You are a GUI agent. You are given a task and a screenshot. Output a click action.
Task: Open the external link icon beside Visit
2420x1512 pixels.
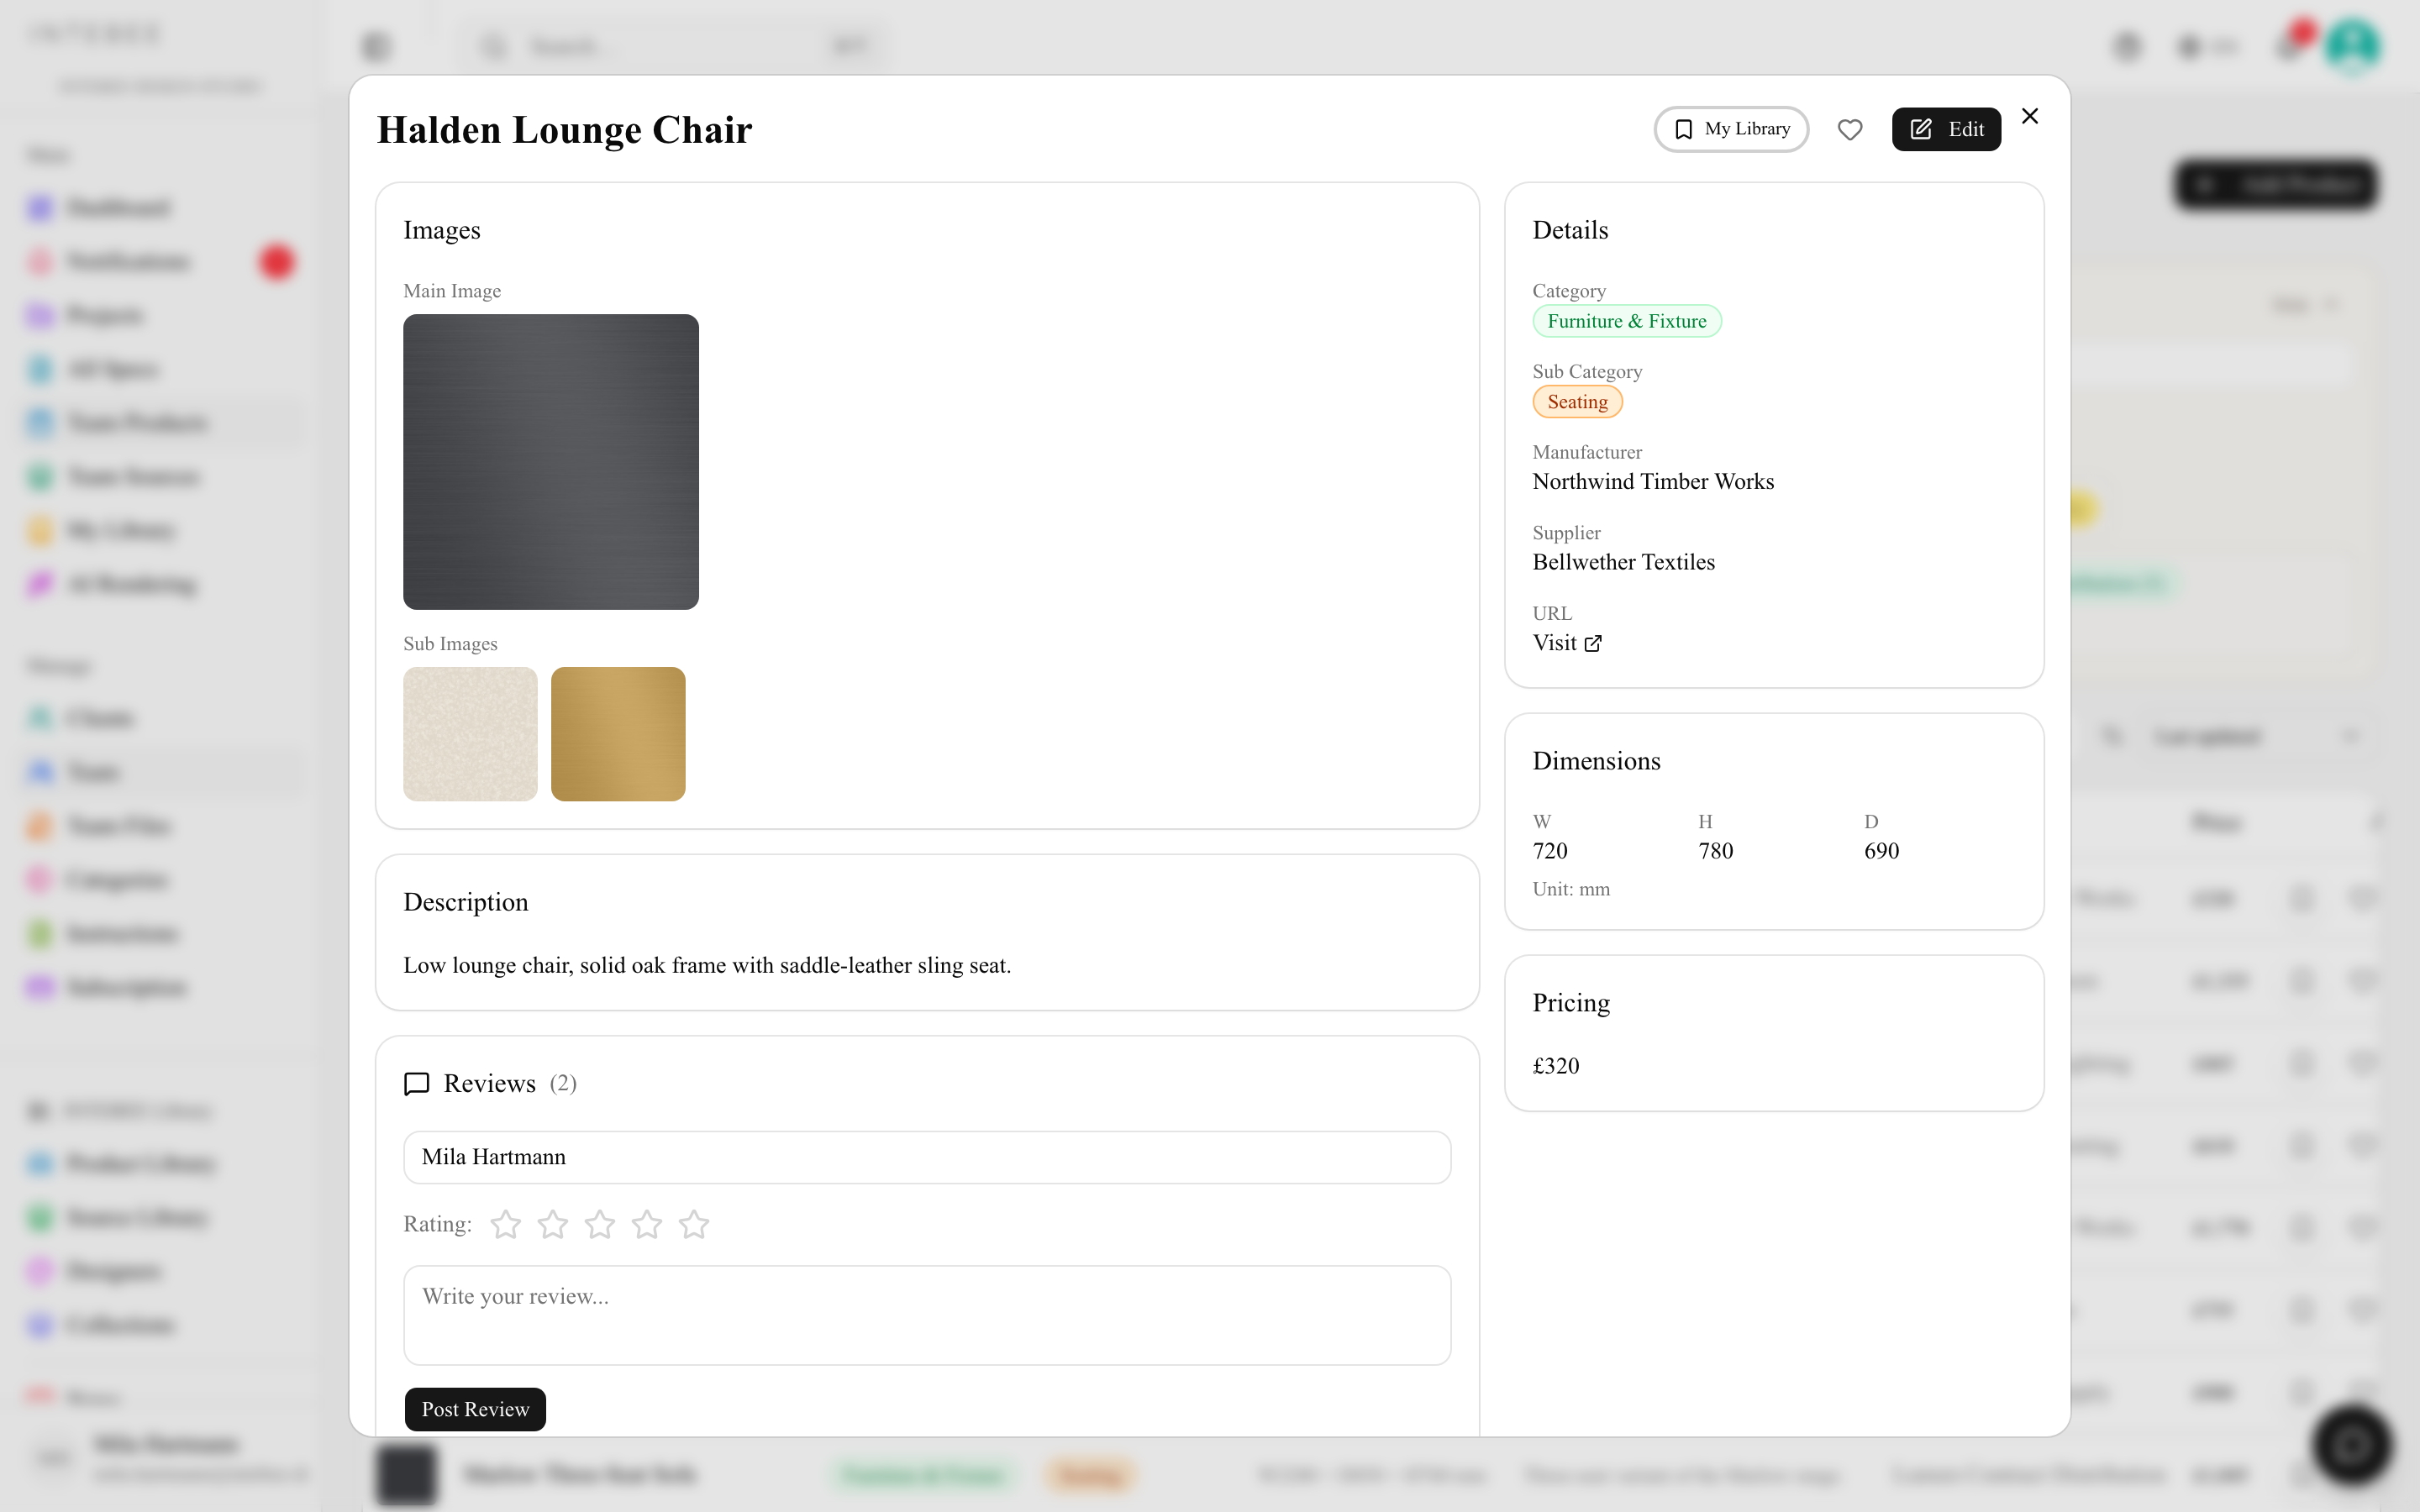[1593, 643]
